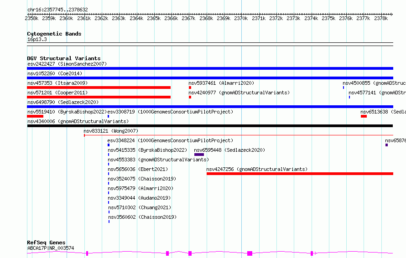
Task: Click the blue tick under nsv3349044
Action: tap(109, 202)
